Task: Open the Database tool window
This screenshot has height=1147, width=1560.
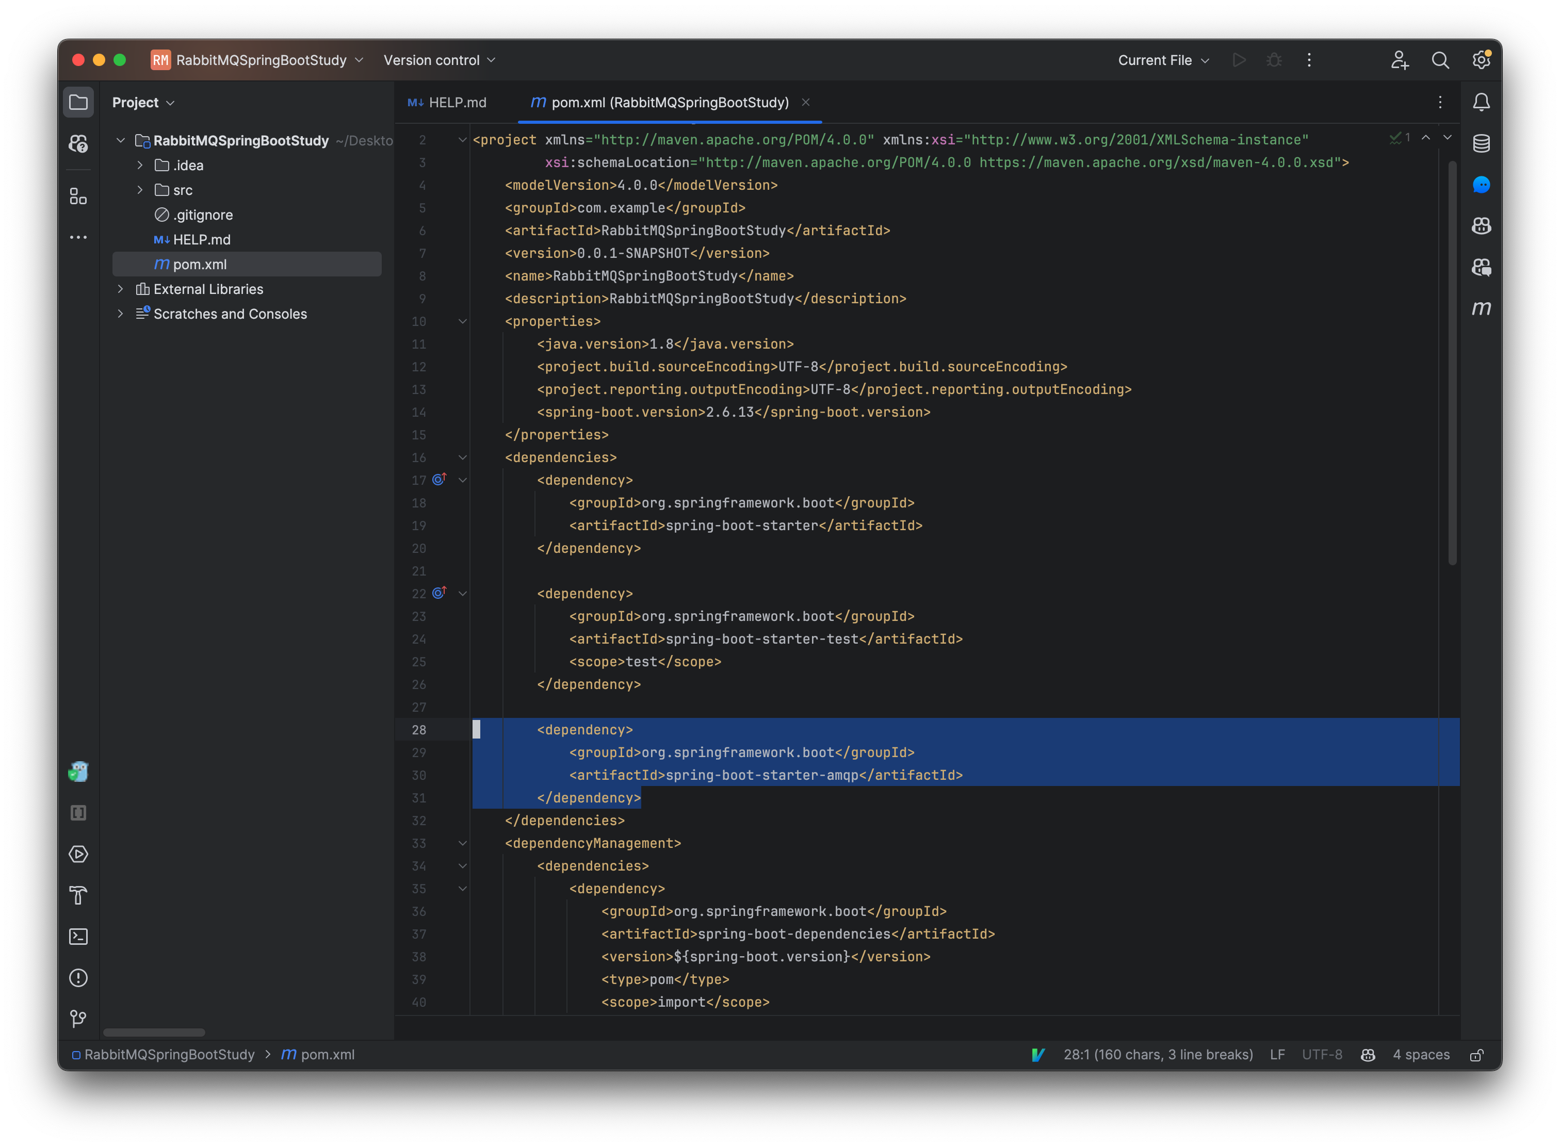Action: pyautogui.click(x=1481, y=144)
